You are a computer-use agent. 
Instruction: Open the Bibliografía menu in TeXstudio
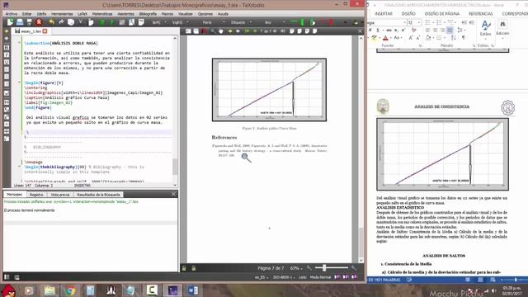148,14
